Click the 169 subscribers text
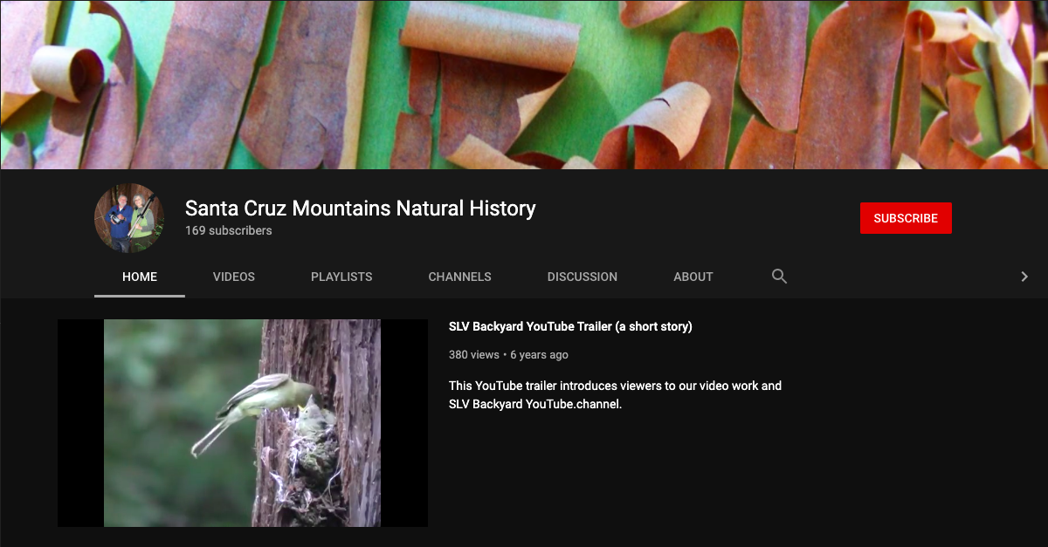 point(229,231)
